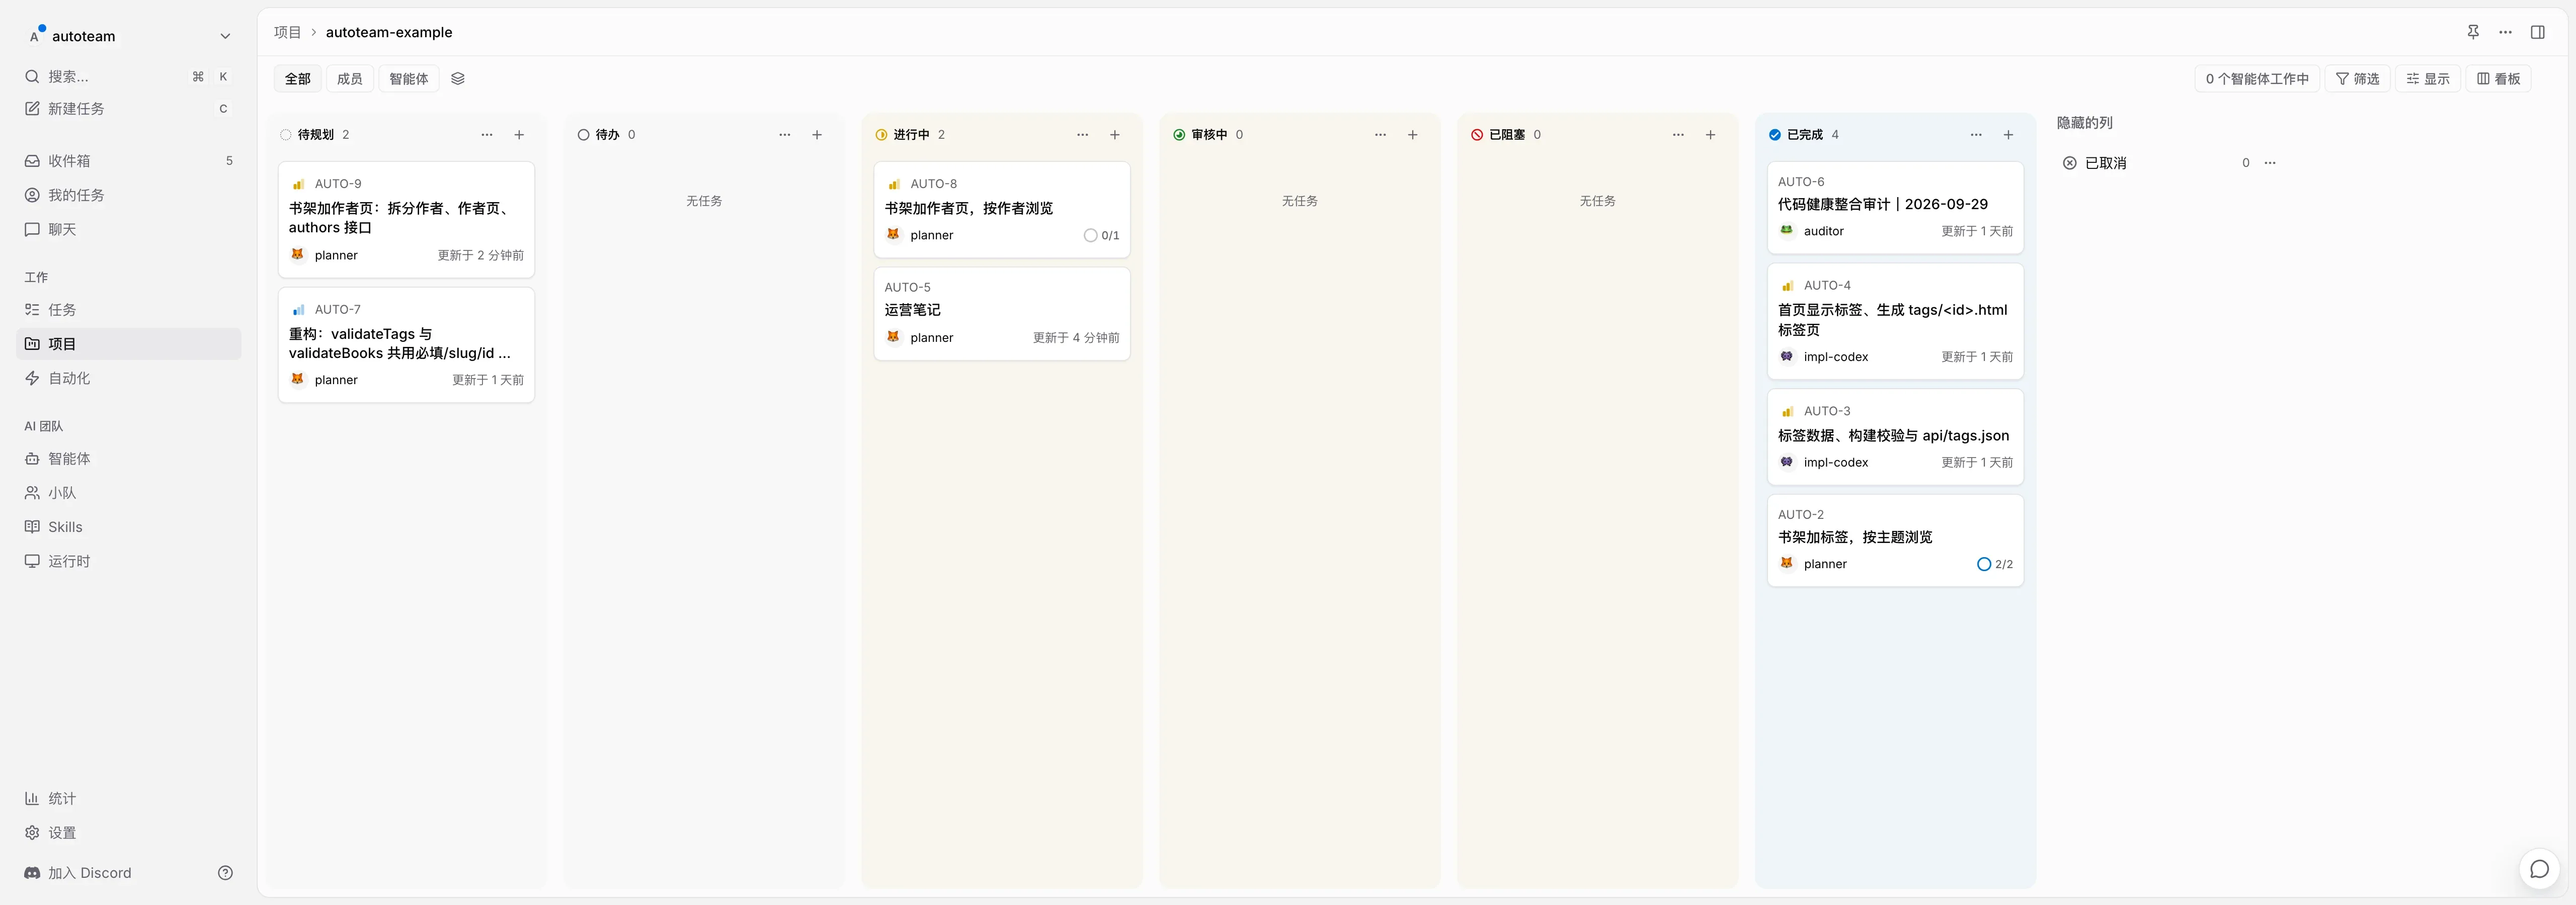Open the AUTO-6 代码健康整合审计 card
The height and width of the screenshot is (905, 2576).
[x=1895, y=208]
